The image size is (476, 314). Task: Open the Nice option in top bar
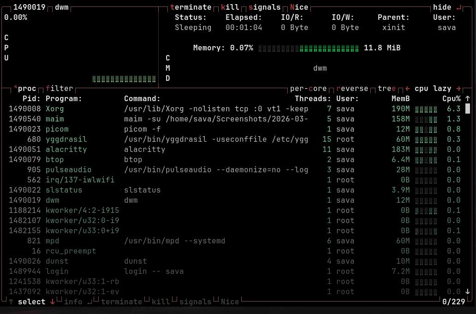[299, 7]
